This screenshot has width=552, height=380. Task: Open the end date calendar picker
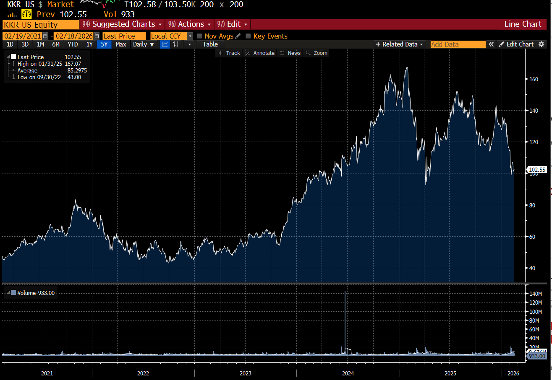pos(97,36)
